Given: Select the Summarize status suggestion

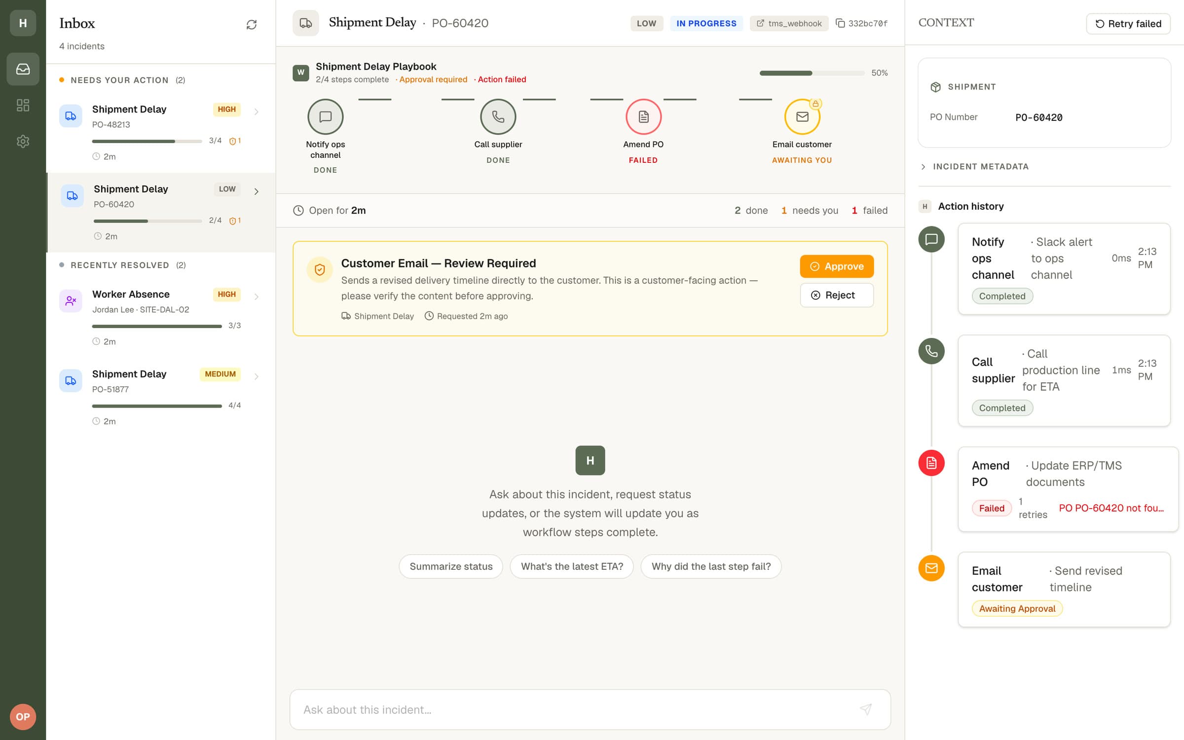Looking at the screenshot, I should (x=451, y=566).
